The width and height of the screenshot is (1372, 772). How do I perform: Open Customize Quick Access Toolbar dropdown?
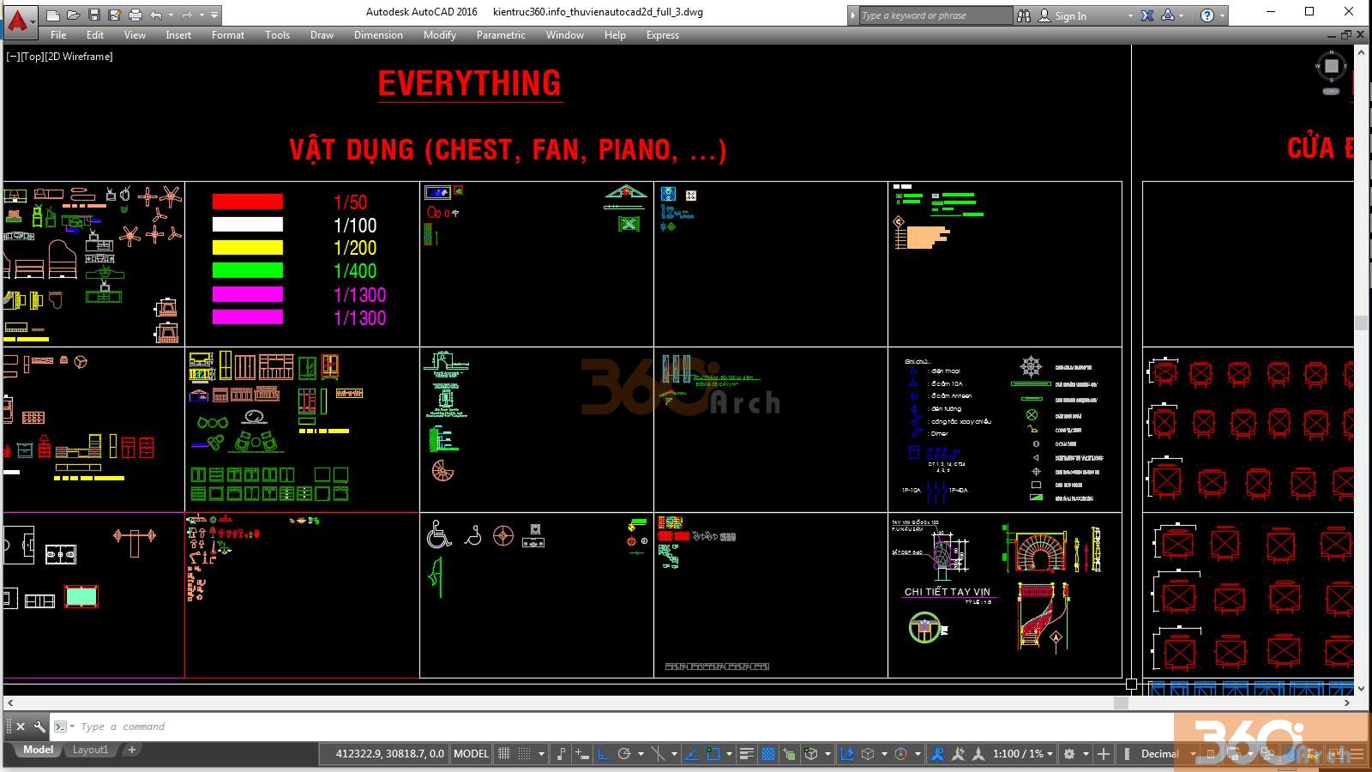(x=214, y=15)
